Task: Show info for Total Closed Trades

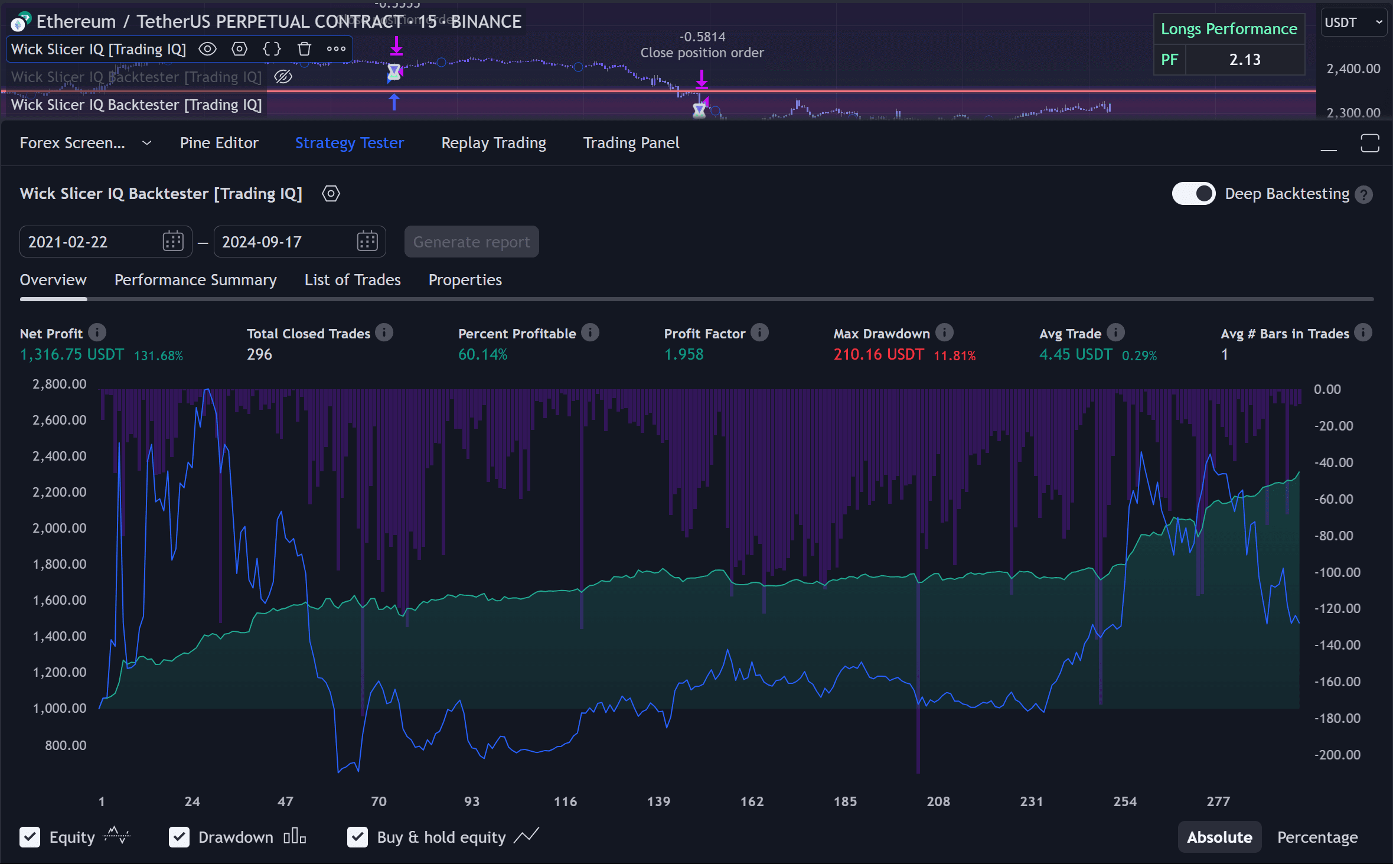Action: (x=384, y=332)
